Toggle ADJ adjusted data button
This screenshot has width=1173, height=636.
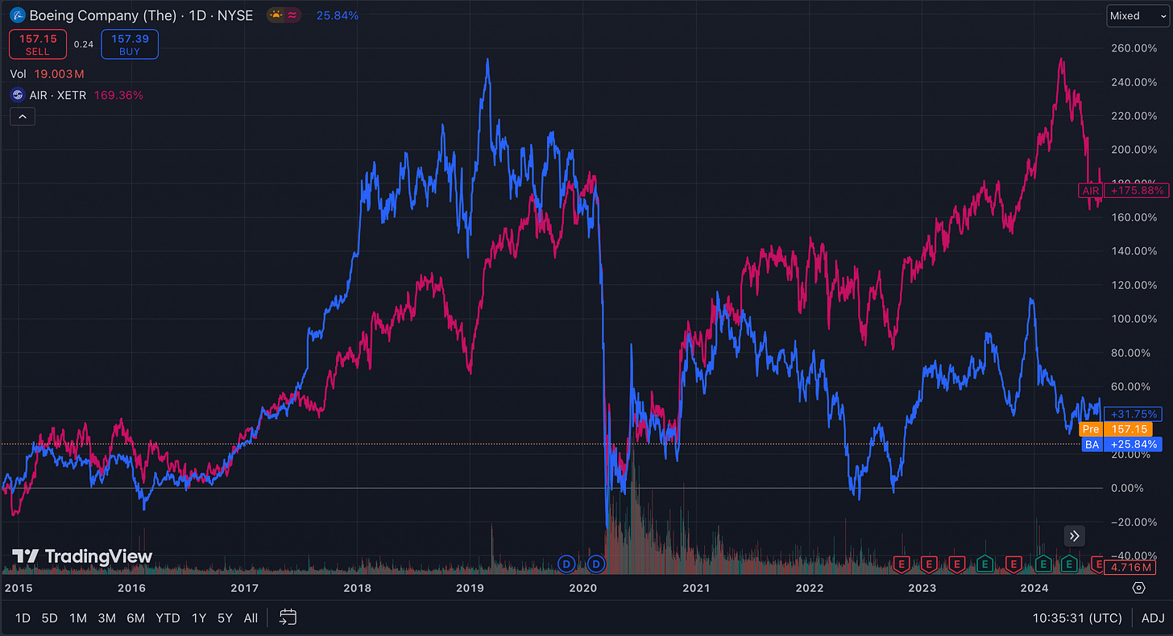[x=1153, y=618]
